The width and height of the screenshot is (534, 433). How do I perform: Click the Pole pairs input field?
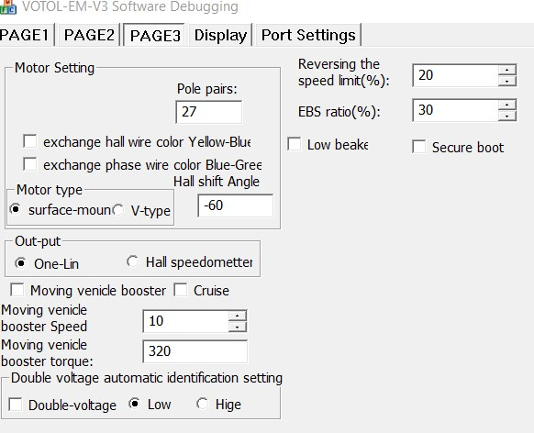pos(209,112)
